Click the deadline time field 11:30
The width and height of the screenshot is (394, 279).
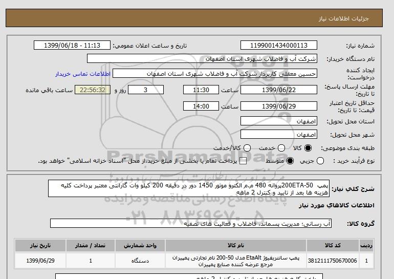tap(201, 90)
